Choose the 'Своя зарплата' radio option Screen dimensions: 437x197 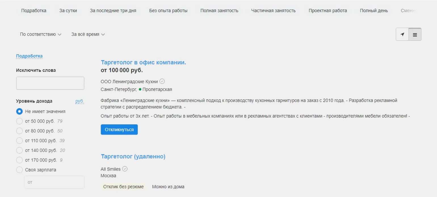(x=19, y=170)
